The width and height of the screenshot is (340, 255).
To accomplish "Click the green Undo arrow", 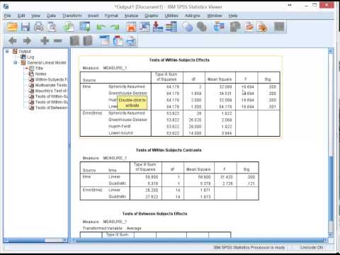I will tap(101, 27).
